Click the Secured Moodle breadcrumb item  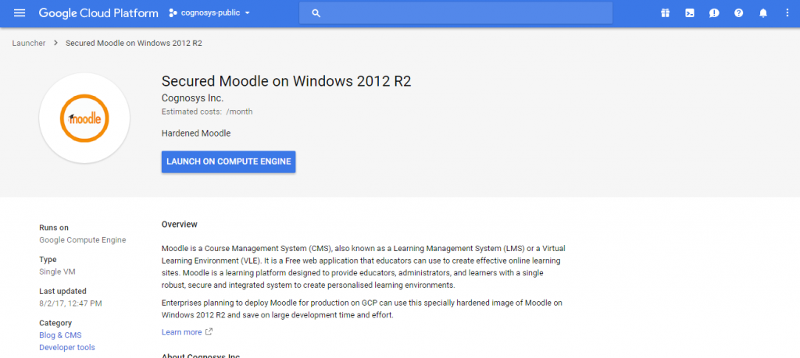pyautogui.click(x=134, y=43)
